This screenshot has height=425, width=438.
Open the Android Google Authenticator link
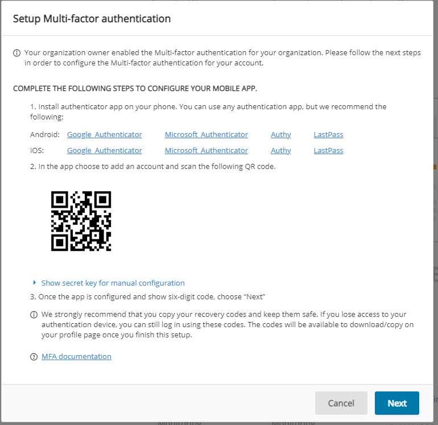point(104,135)
